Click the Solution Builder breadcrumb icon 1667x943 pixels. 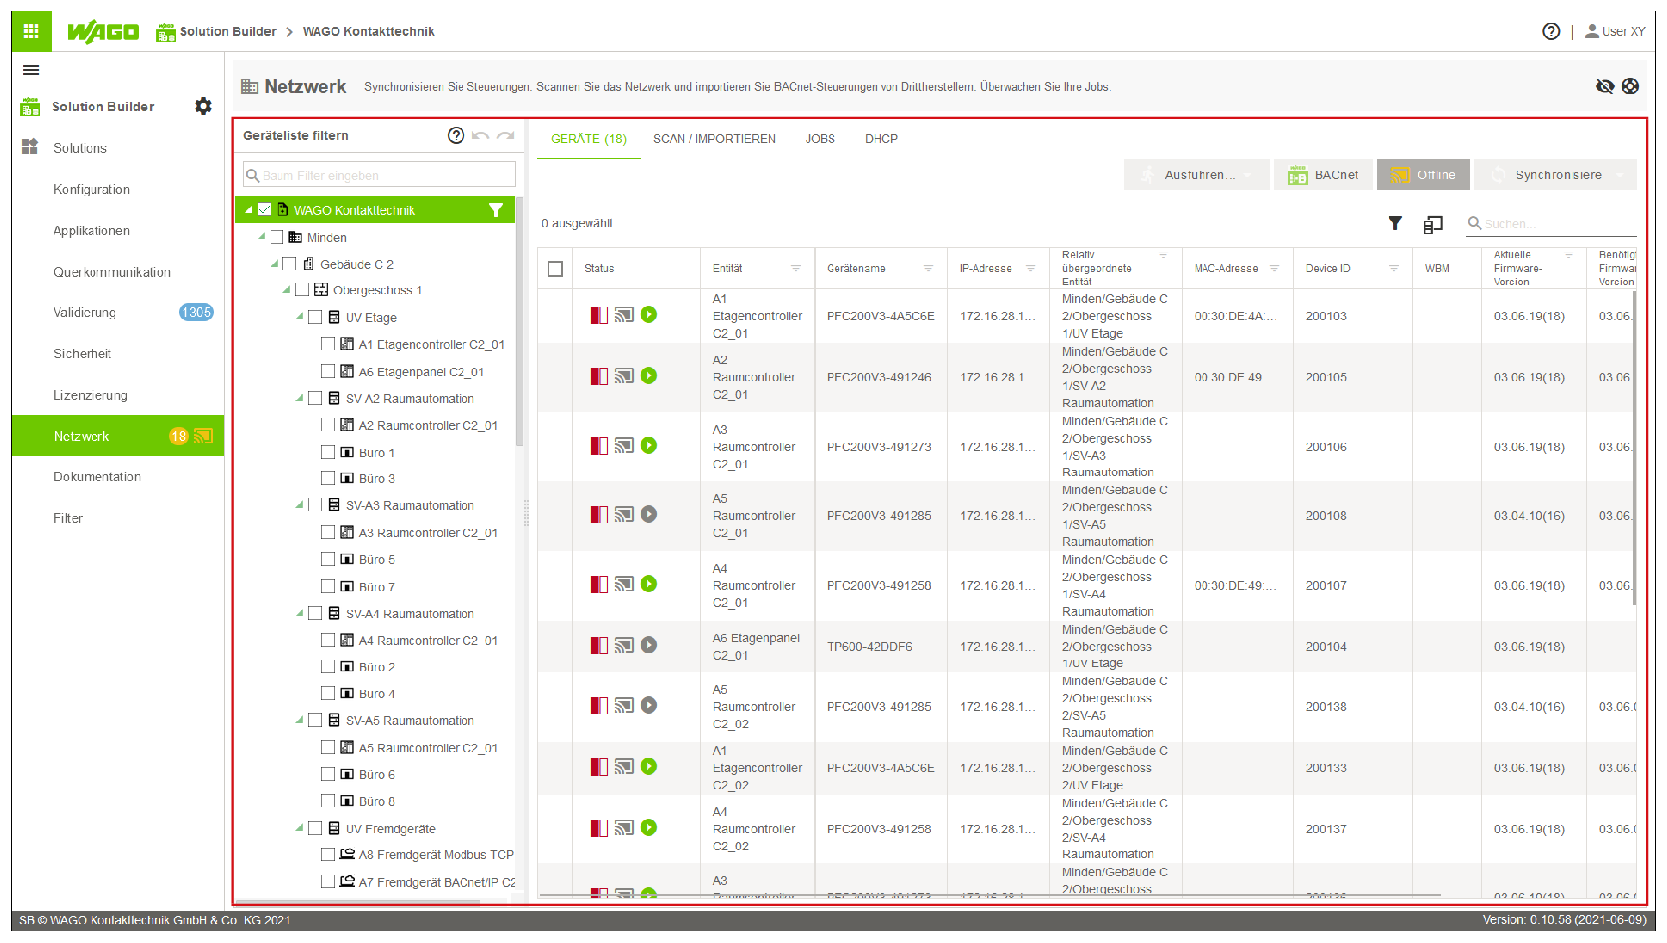[x=166, y=32]
